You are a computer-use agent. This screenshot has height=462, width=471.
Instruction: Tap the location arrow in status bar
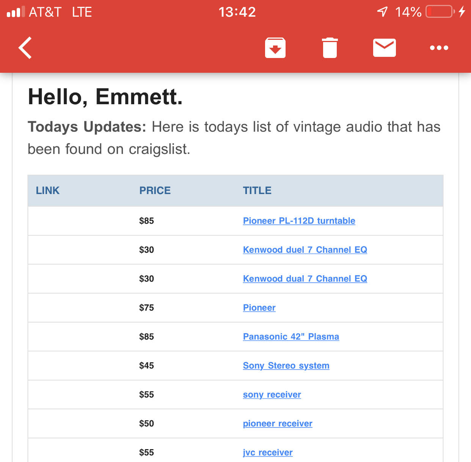pyautogui.click(x=382, y=12)
